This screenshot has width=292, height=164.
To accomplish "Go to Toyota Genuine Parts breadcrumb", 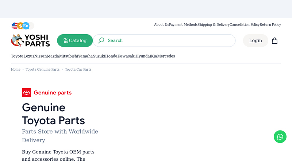I will [x=43, y=70].
